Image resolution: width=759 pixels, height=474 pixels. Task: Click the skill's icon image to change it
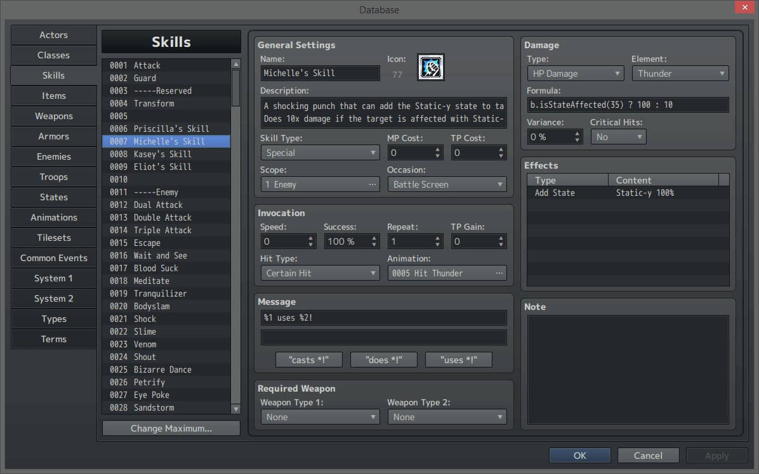point(431,67)
